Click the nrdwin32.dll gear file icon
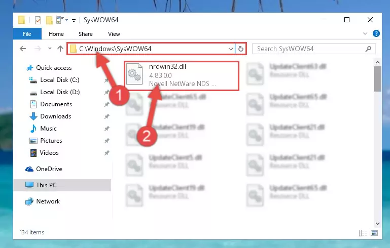390x248 pixels. pyautogui.click(x=134, y=74)
